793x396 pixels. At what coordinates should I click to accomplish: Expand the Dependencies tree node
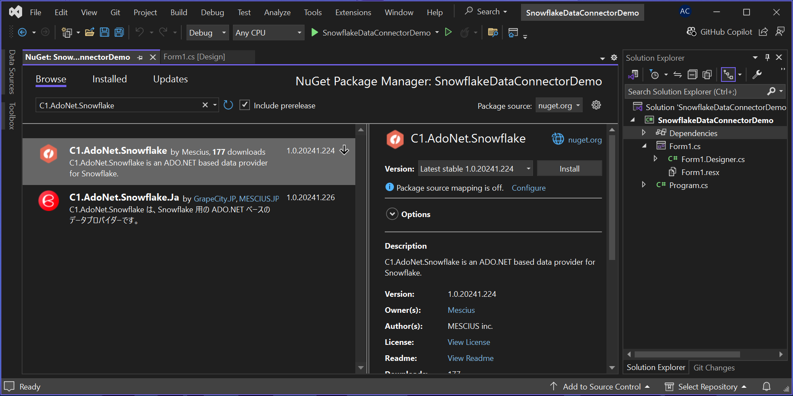pos(644,133)
